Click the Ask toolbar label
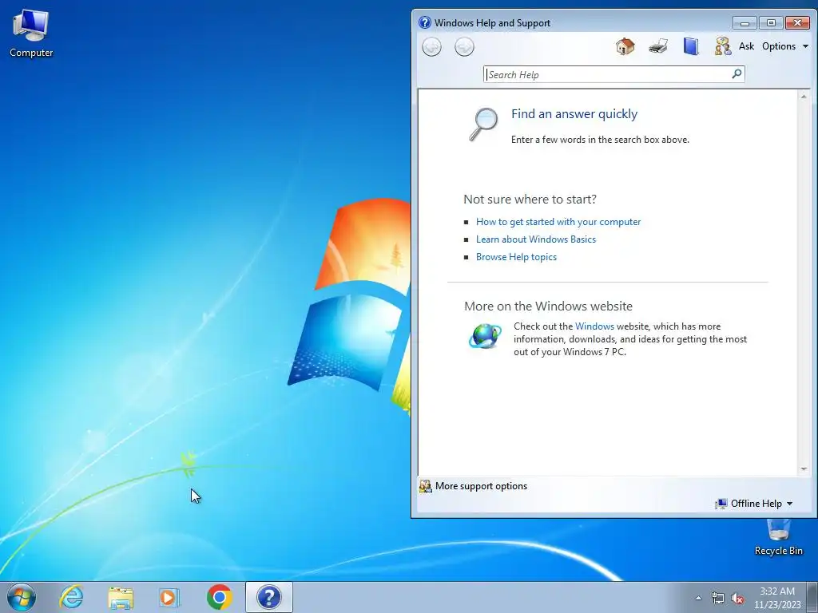The width and height of the screenshot is (818, 613). (x=746, y=46)
